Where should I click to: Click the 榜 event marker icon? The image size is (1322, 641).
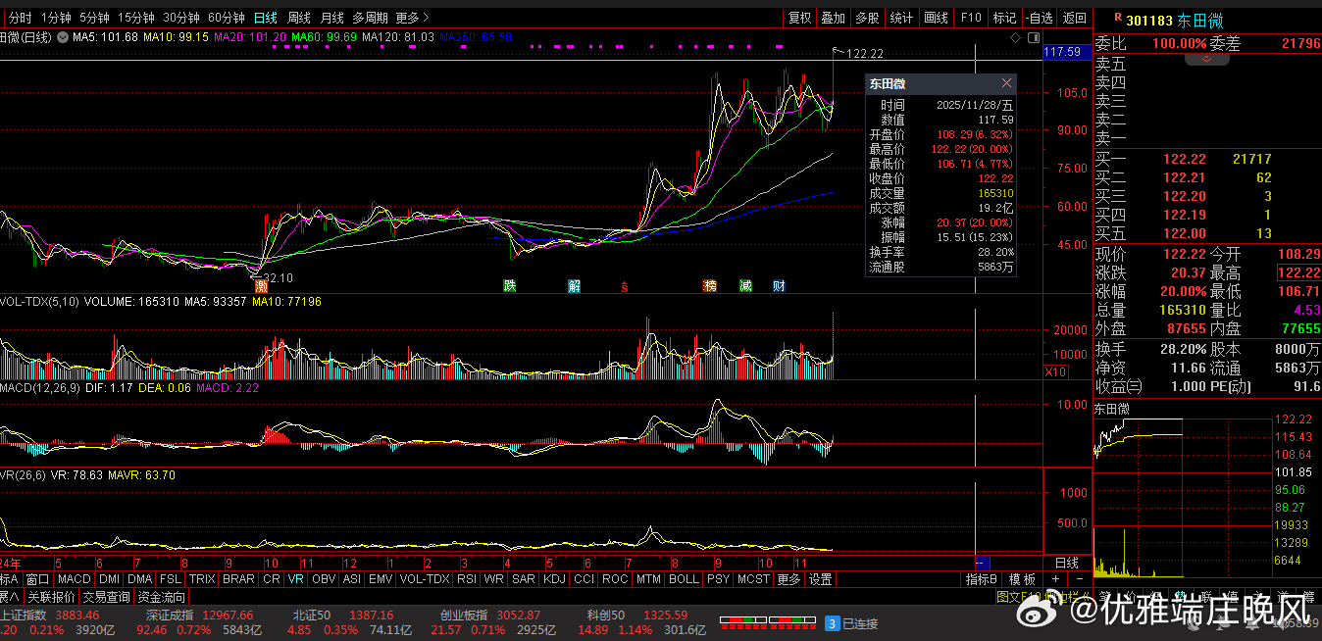710,286
